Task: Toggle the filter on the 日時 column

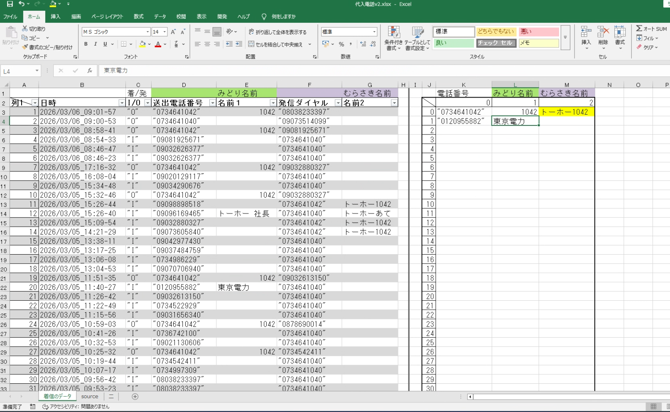Action: pyautogui.click(x=122, y=103)
